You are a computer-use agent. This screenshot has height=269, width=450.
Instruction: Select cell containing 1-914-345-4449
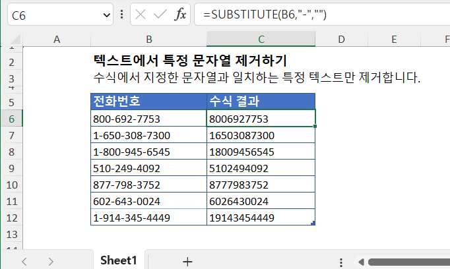tap(148, 218)
